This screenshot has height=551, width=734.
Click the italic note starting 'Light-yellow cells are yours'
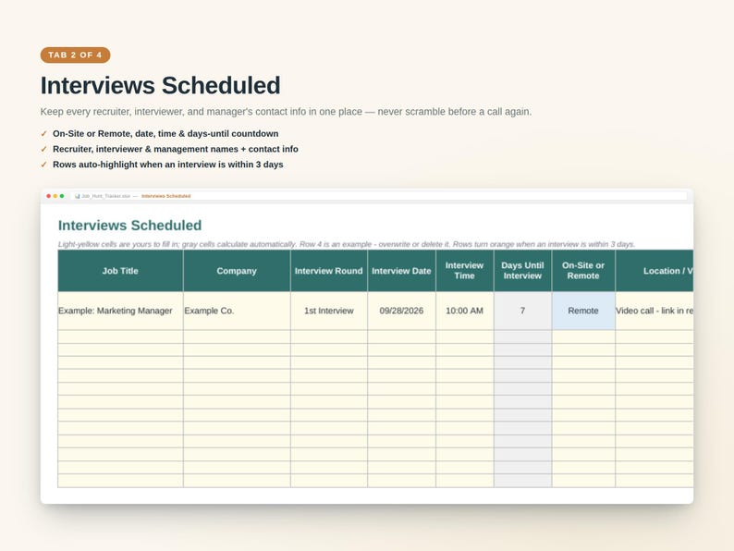point(347,244)
